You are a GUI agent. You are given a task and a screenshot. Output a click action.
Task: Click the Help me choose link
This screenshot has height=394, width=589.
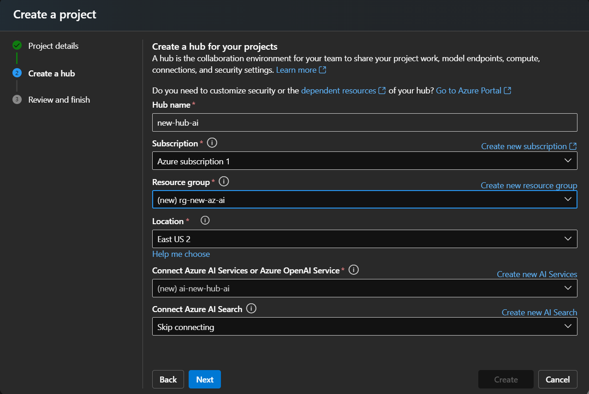(181, 254)
